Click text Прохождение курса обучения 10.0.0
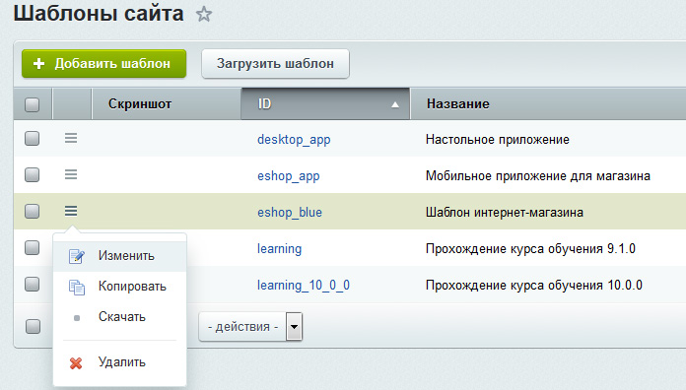 click(534, 285)
